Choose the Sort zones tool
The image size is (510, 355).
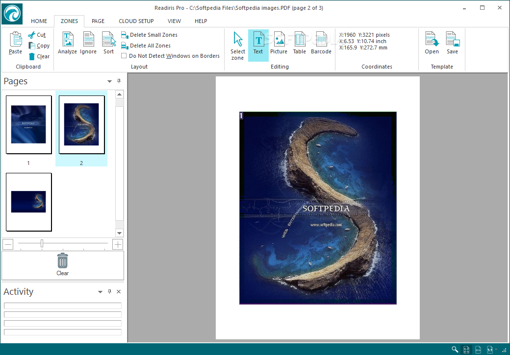click(109, 43)
